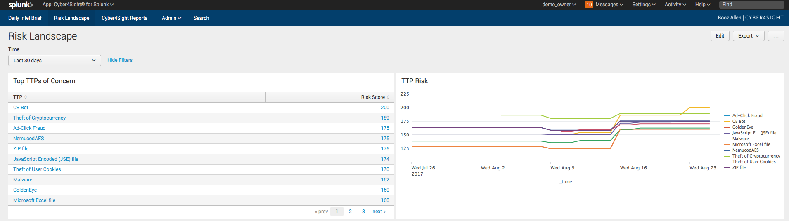Open the CB Bot TTP row

pyautogui.click(x=21, y=108)
